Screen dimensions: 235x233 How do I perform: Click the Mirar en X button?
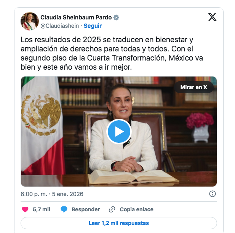coord(194,87)
